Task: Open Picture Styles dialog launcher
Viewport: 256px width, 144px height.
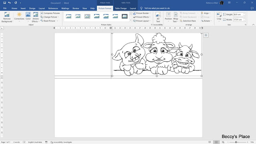Action: [152, 25]
